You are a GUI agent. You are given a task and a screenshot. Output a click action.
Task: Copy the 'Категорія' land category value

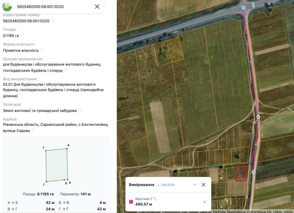click(80, 110)
